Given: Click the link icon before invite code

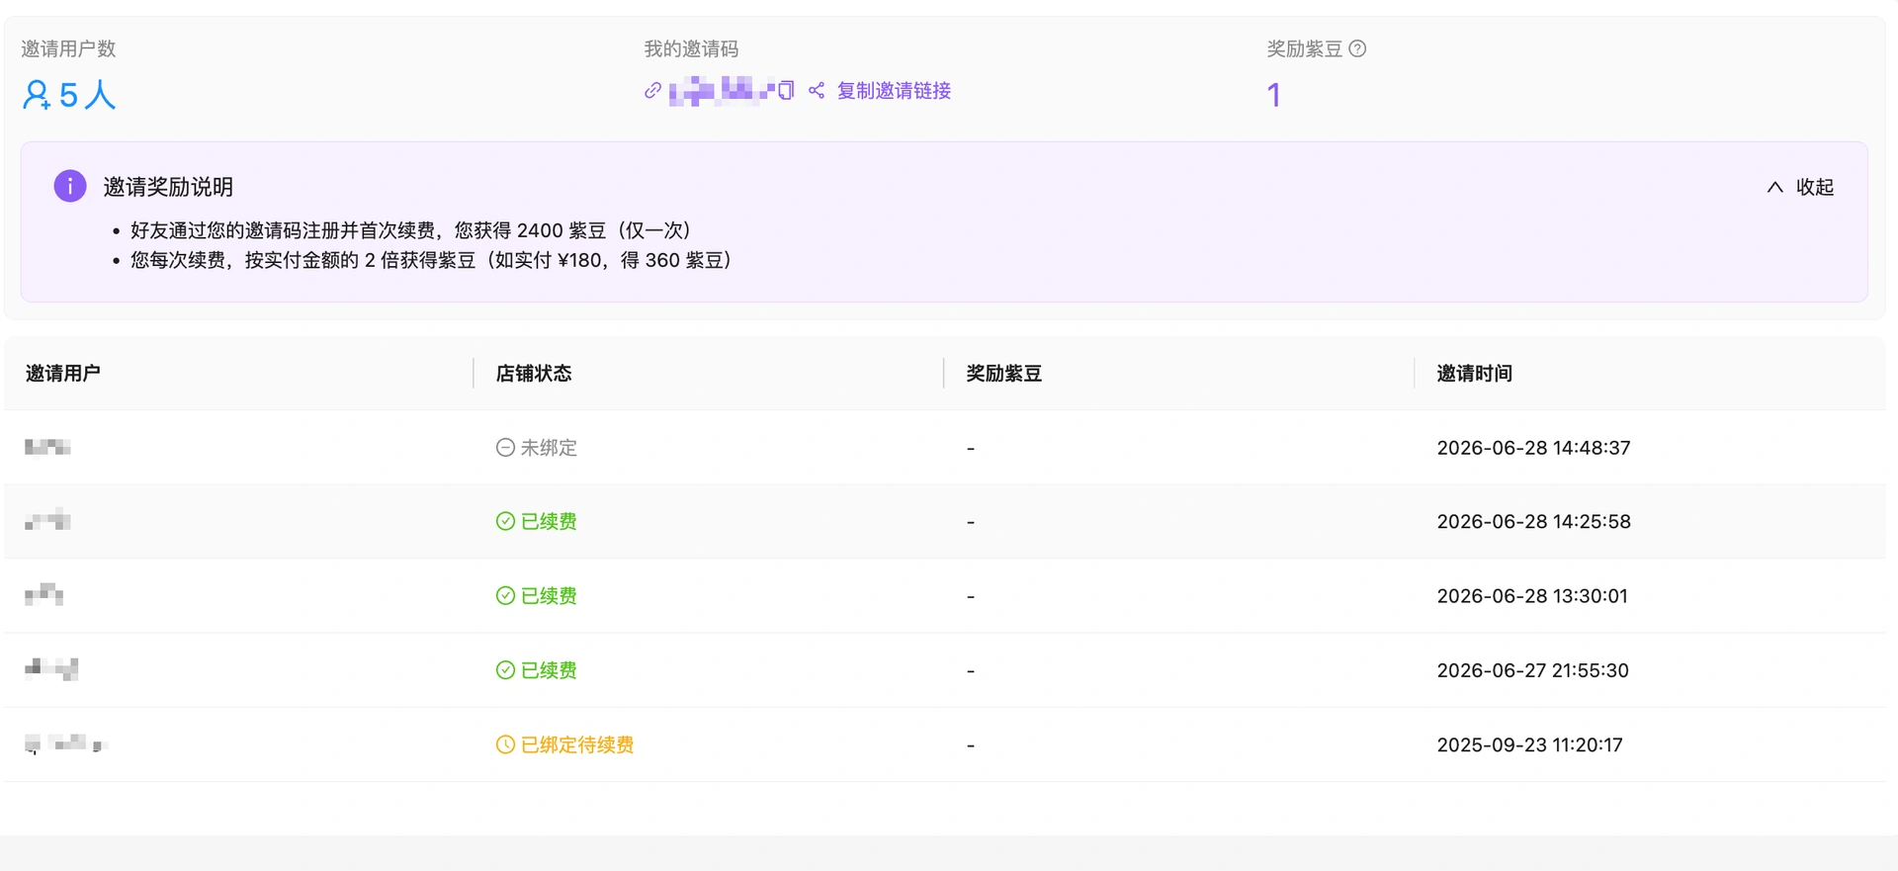Looking at the screenshot, I should pyautogui.click(x=652, y=91).
